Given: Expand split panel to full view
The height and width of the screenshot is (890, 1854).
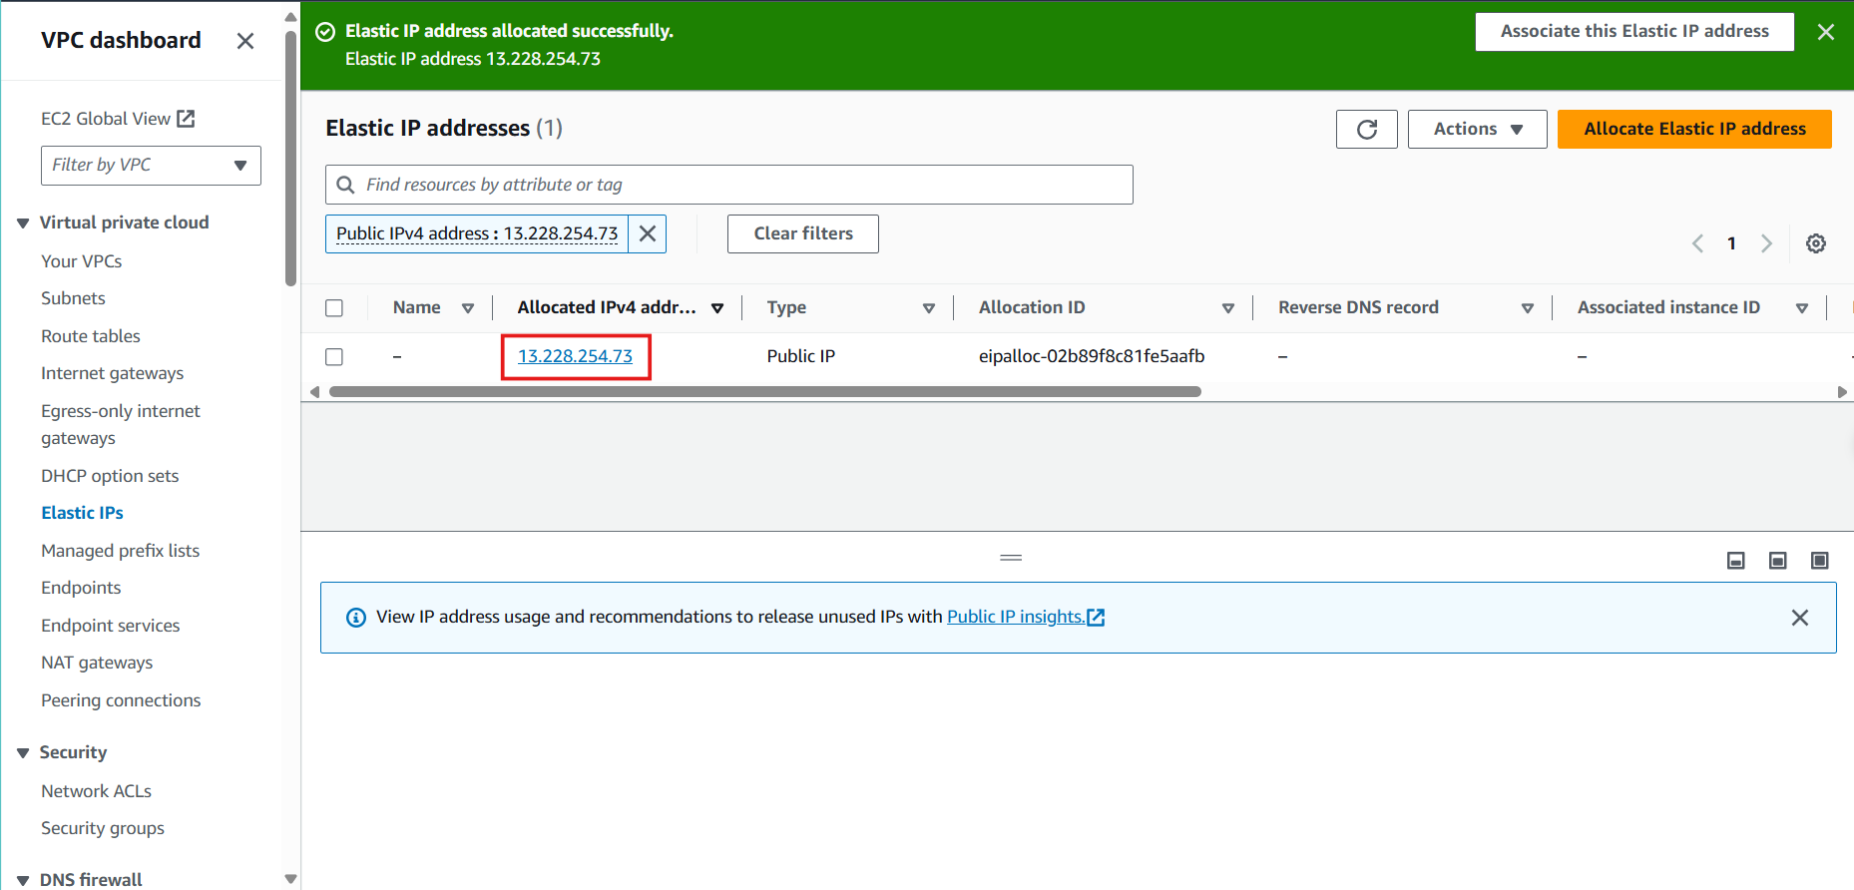Looking at the screenshot, I should click(1820, 561).
